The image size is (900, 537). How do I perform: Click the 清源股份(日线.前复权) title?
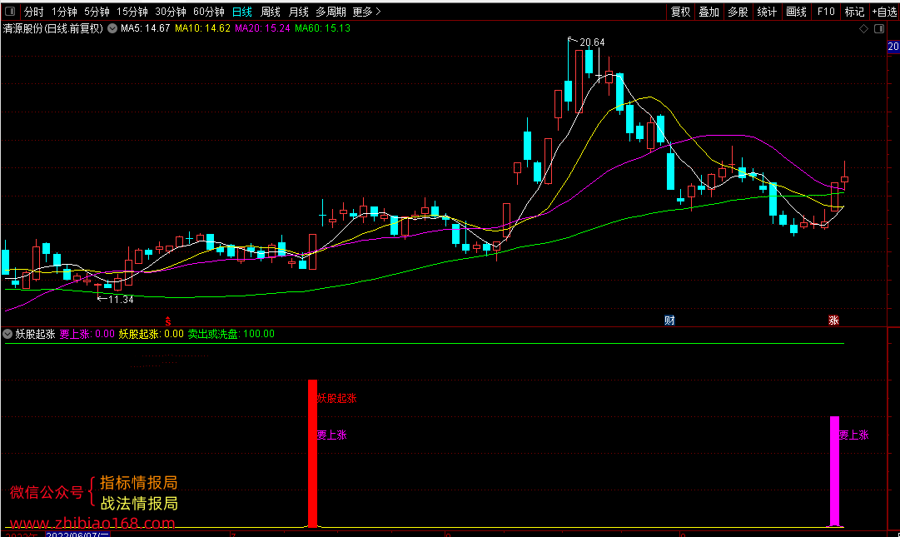52,28
